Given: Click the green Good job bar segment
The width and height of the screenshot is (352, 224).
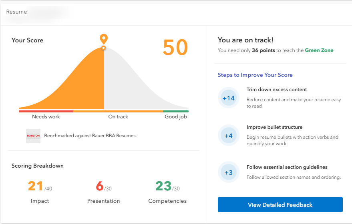Looking at the screenshot, I should [x=175, y=111].
